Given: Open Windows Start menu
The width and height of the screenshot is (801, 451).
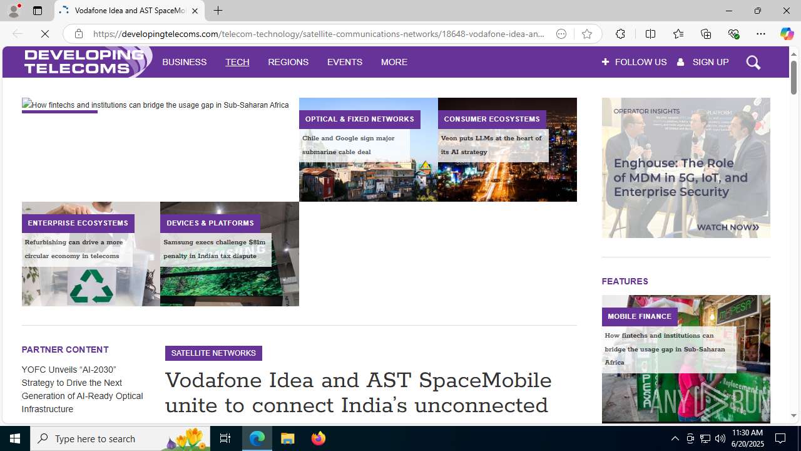Looking at the screenshot, I should tap(15, 438).
